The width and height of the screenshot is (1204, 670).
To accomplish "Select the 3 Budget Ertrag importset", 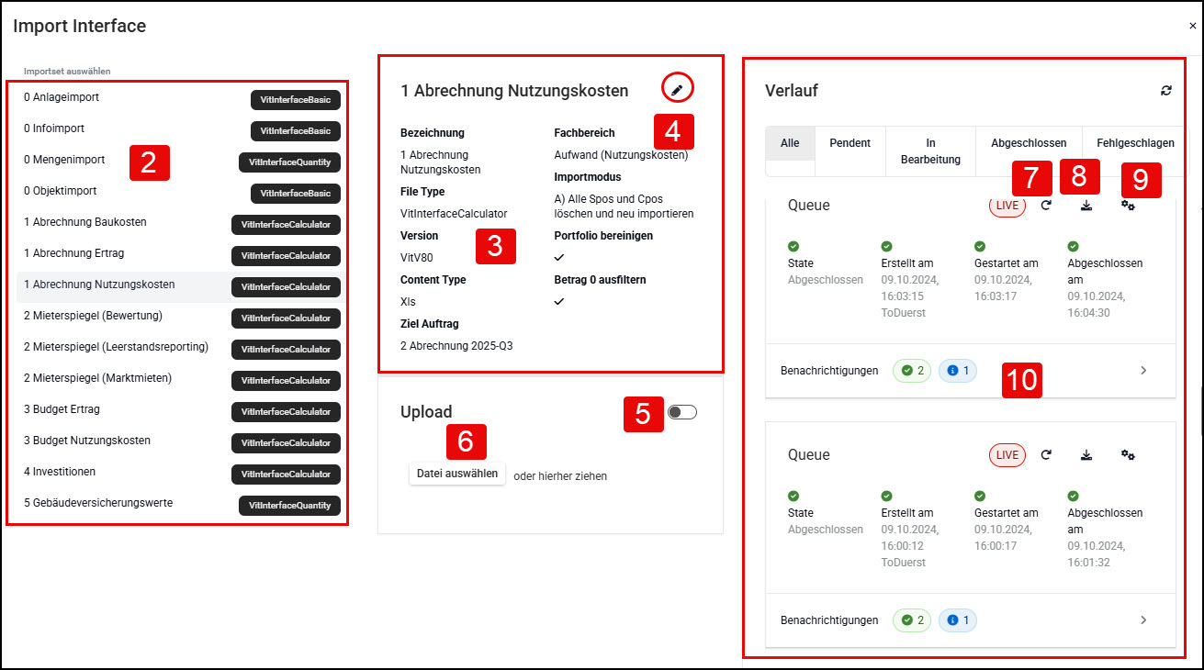I will pos(181,410).
